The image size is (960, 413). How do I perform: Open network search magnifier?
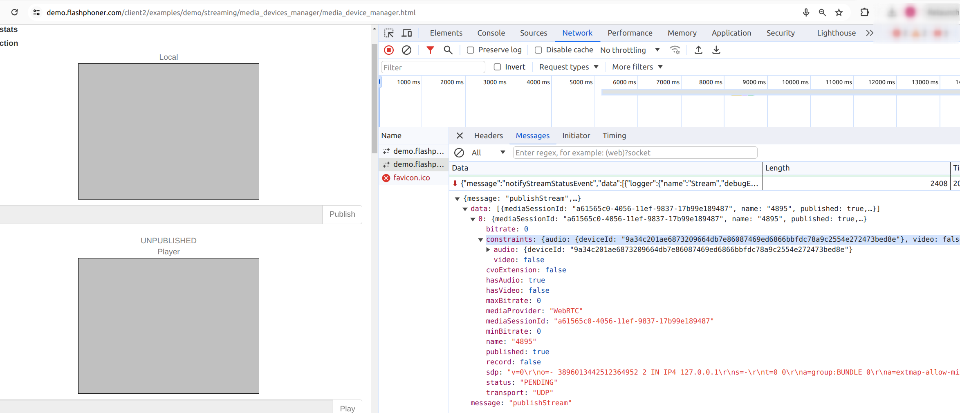click(x=448, y=50)
